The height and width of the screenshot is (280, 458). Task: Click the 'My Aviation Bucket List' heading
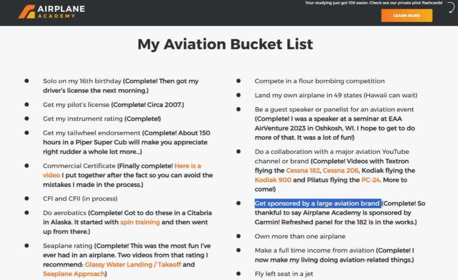pyautogui.click(x=225, y=44)
